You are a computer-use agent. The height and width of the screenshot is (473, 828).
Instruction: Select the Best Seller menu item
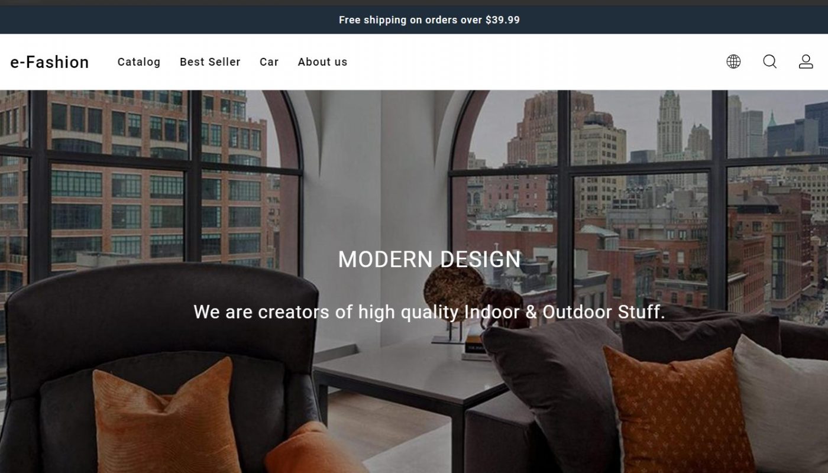tap(210, 61)
